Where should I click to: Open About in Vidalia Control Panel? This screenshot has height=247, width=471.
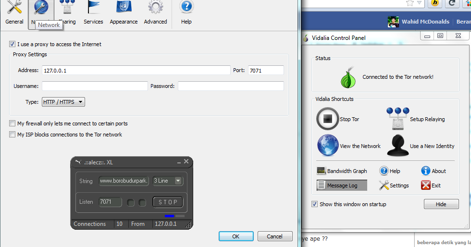(434, 171)
